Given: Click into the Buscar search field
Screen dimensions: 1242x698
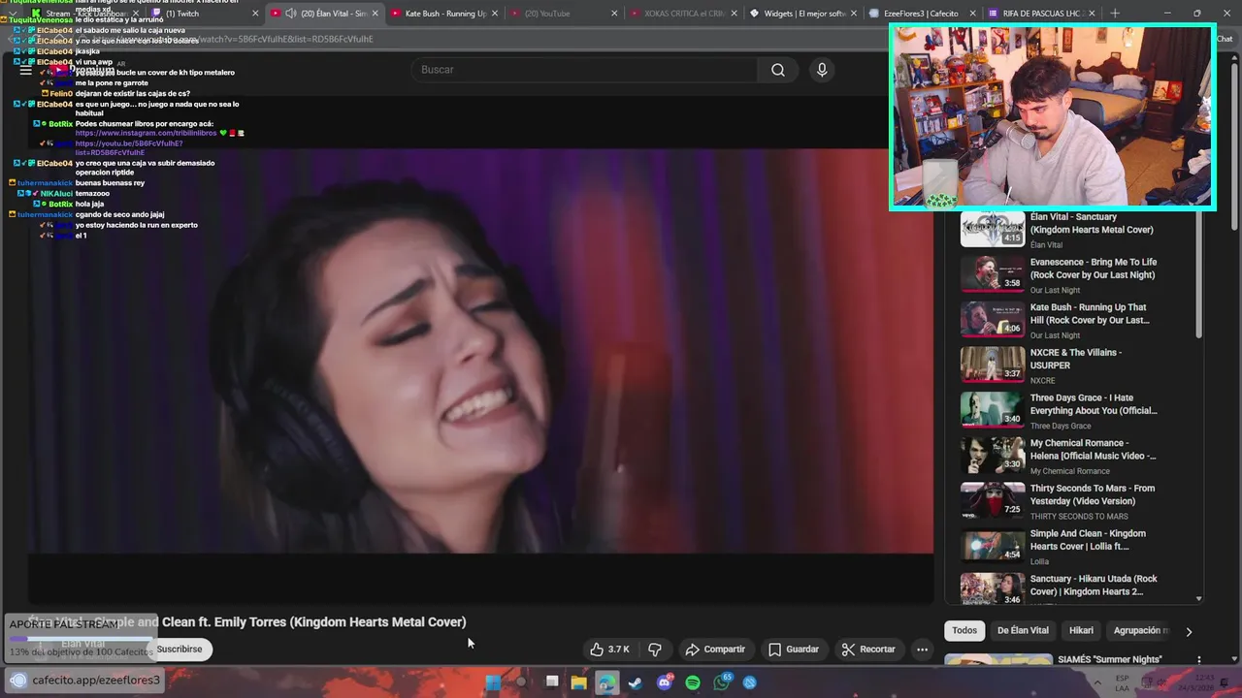Looking at the screenshot, I should point(585,70).
